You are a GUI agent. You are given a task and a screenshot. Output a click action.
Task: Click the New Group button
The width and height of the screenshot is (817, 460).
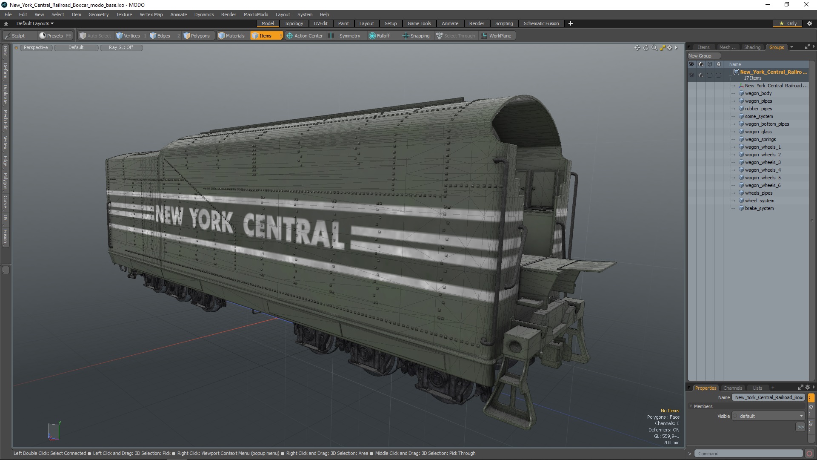[x=703, y=56]
